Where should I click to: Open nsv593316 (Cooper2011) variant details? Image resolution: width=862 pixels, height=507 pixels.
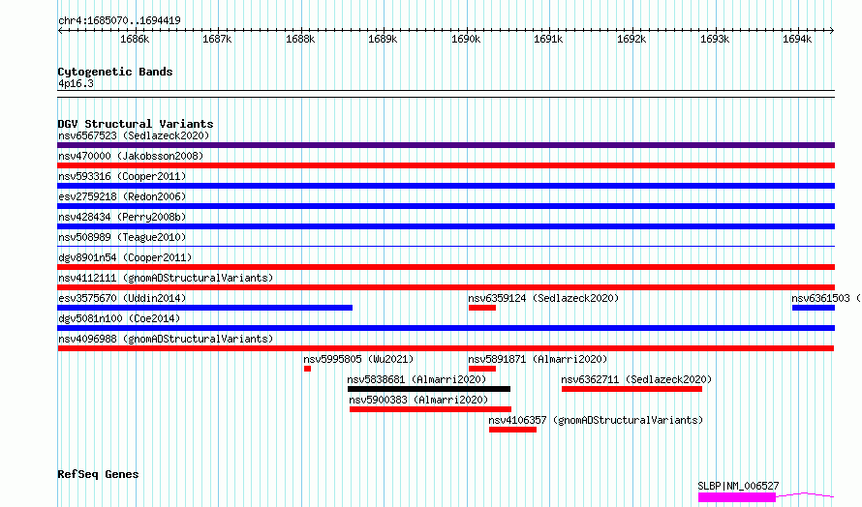[x=122, y=176]
